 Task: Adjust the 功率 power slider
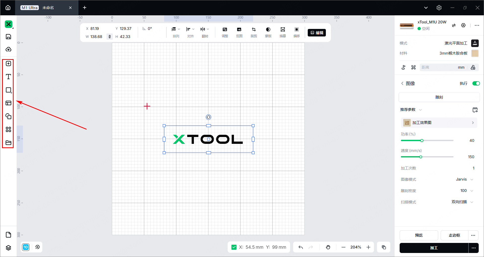tap(422, 141)
